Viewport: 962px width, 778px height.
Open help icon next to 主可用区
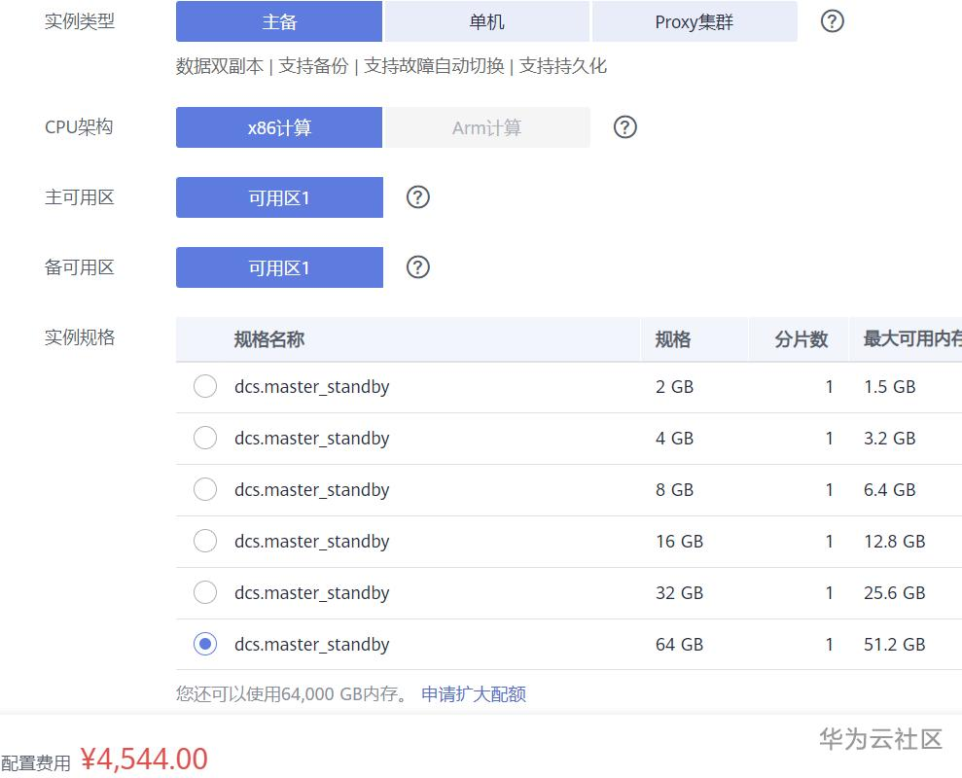point(418,197)
